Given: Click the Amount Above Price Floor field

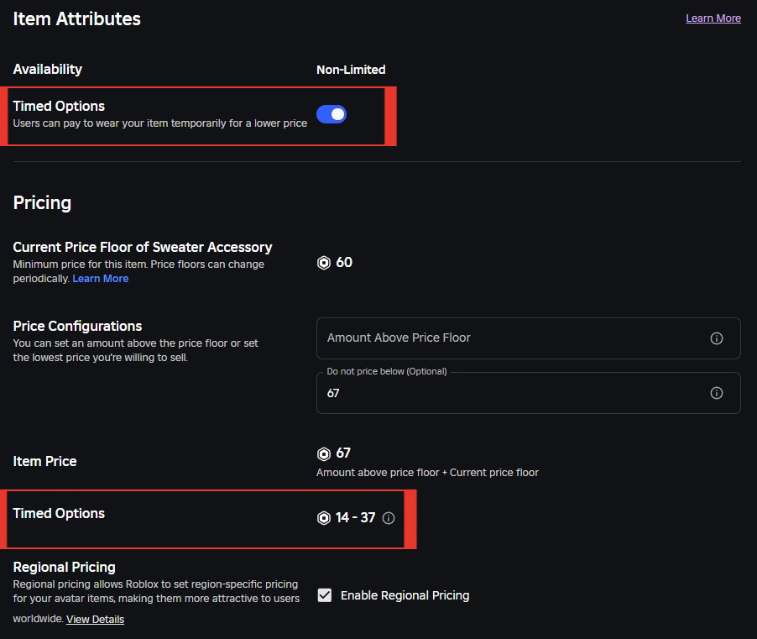Looking at the screenshot, I should 528,338.
